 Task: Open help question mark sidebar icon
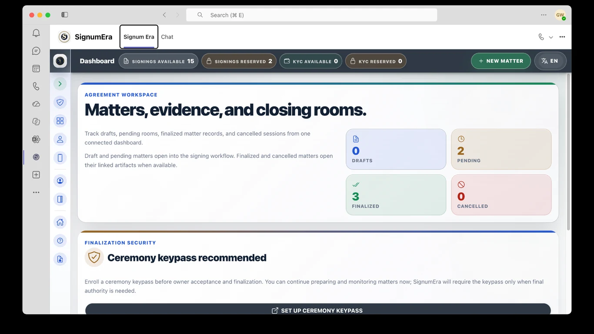[60, 240]
